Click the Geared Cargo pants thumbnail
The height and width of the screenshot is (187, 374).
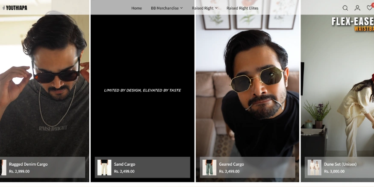point(209,167)
